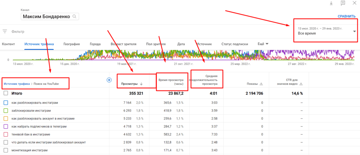Open the filter lines icon
Viewport: 360px width, 155px height.
click(x=5, y=31)
